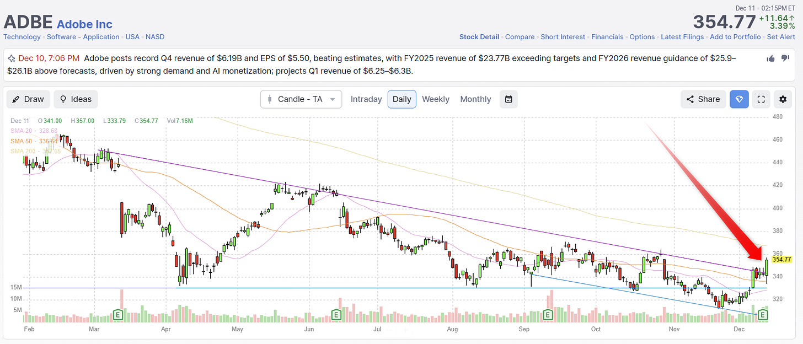Click Add to Portfolio link
Image resolution: width=803 pixels, height=344 pixels.
(x=735, y=37)
